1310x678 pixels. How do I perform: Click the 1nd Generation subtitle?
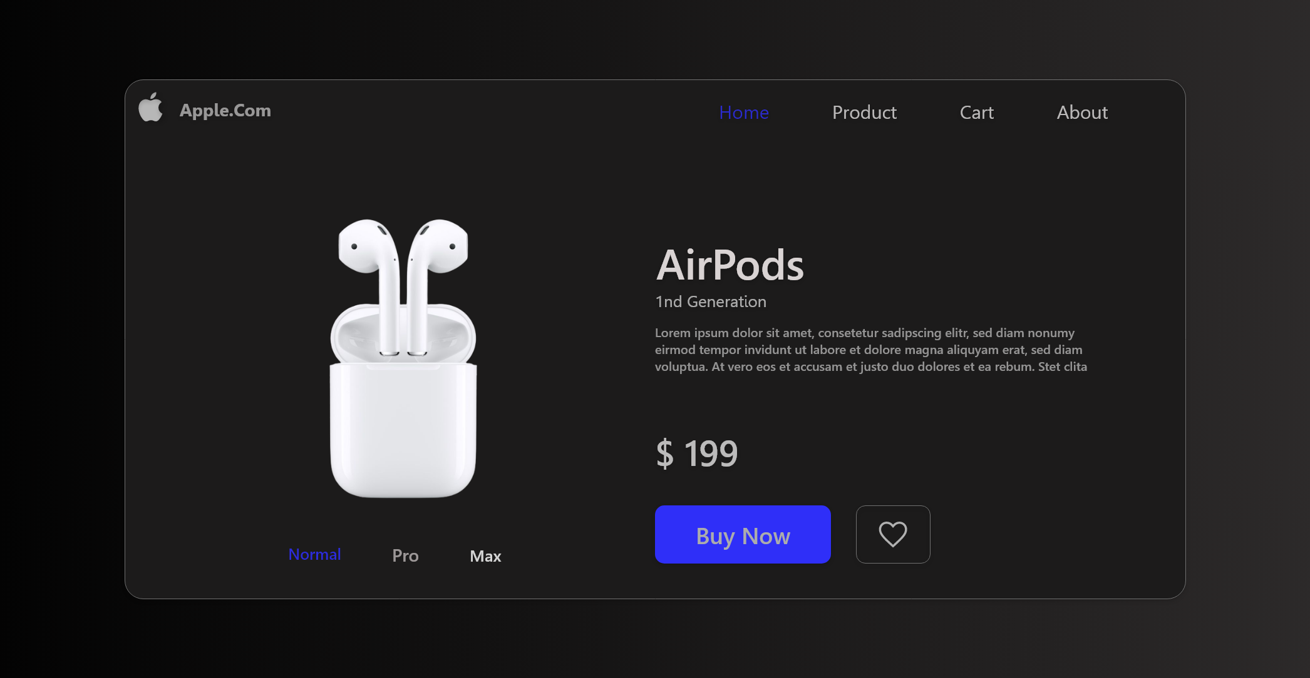point(711,301)
